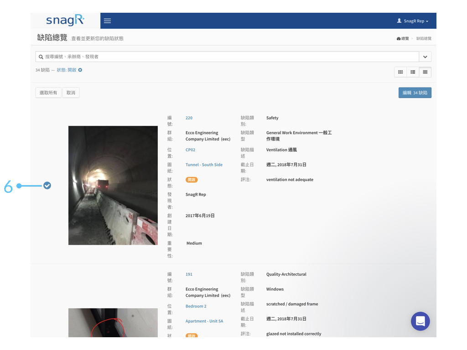Open Bedroom 2 location link
Image resolution: width=467 pixels, height=350 pixels.
(x=196, y=306)
